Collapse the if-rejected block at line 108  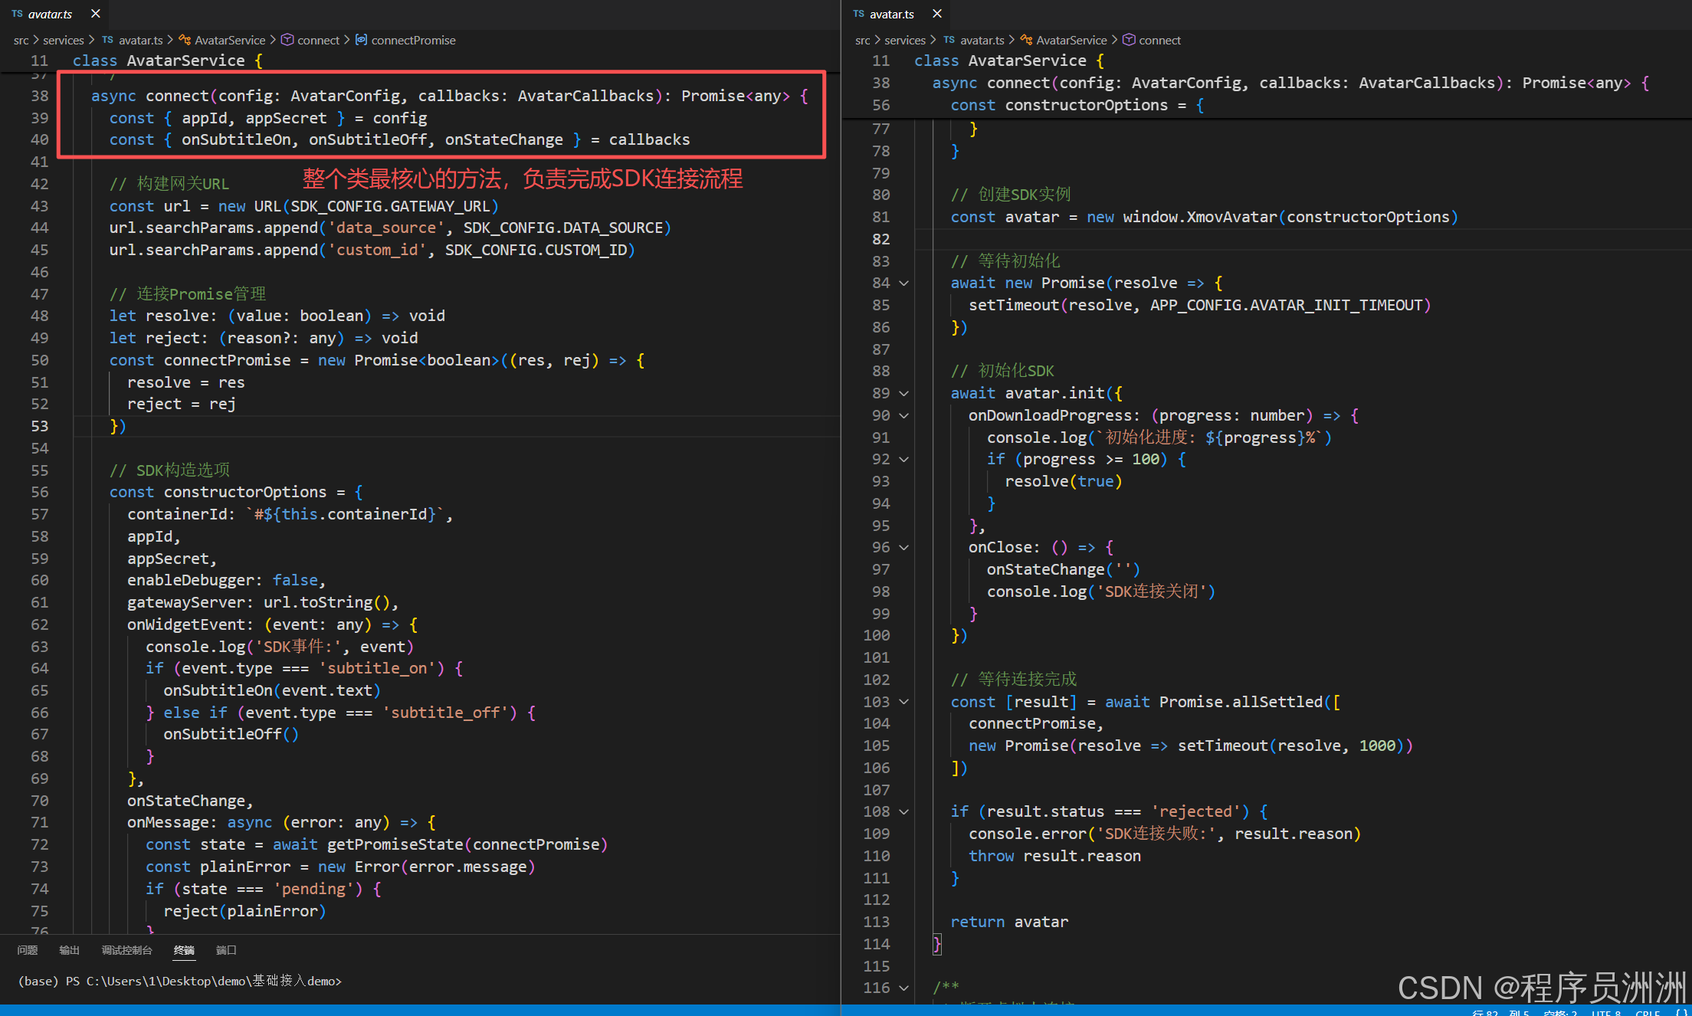[x=904, y=812]
